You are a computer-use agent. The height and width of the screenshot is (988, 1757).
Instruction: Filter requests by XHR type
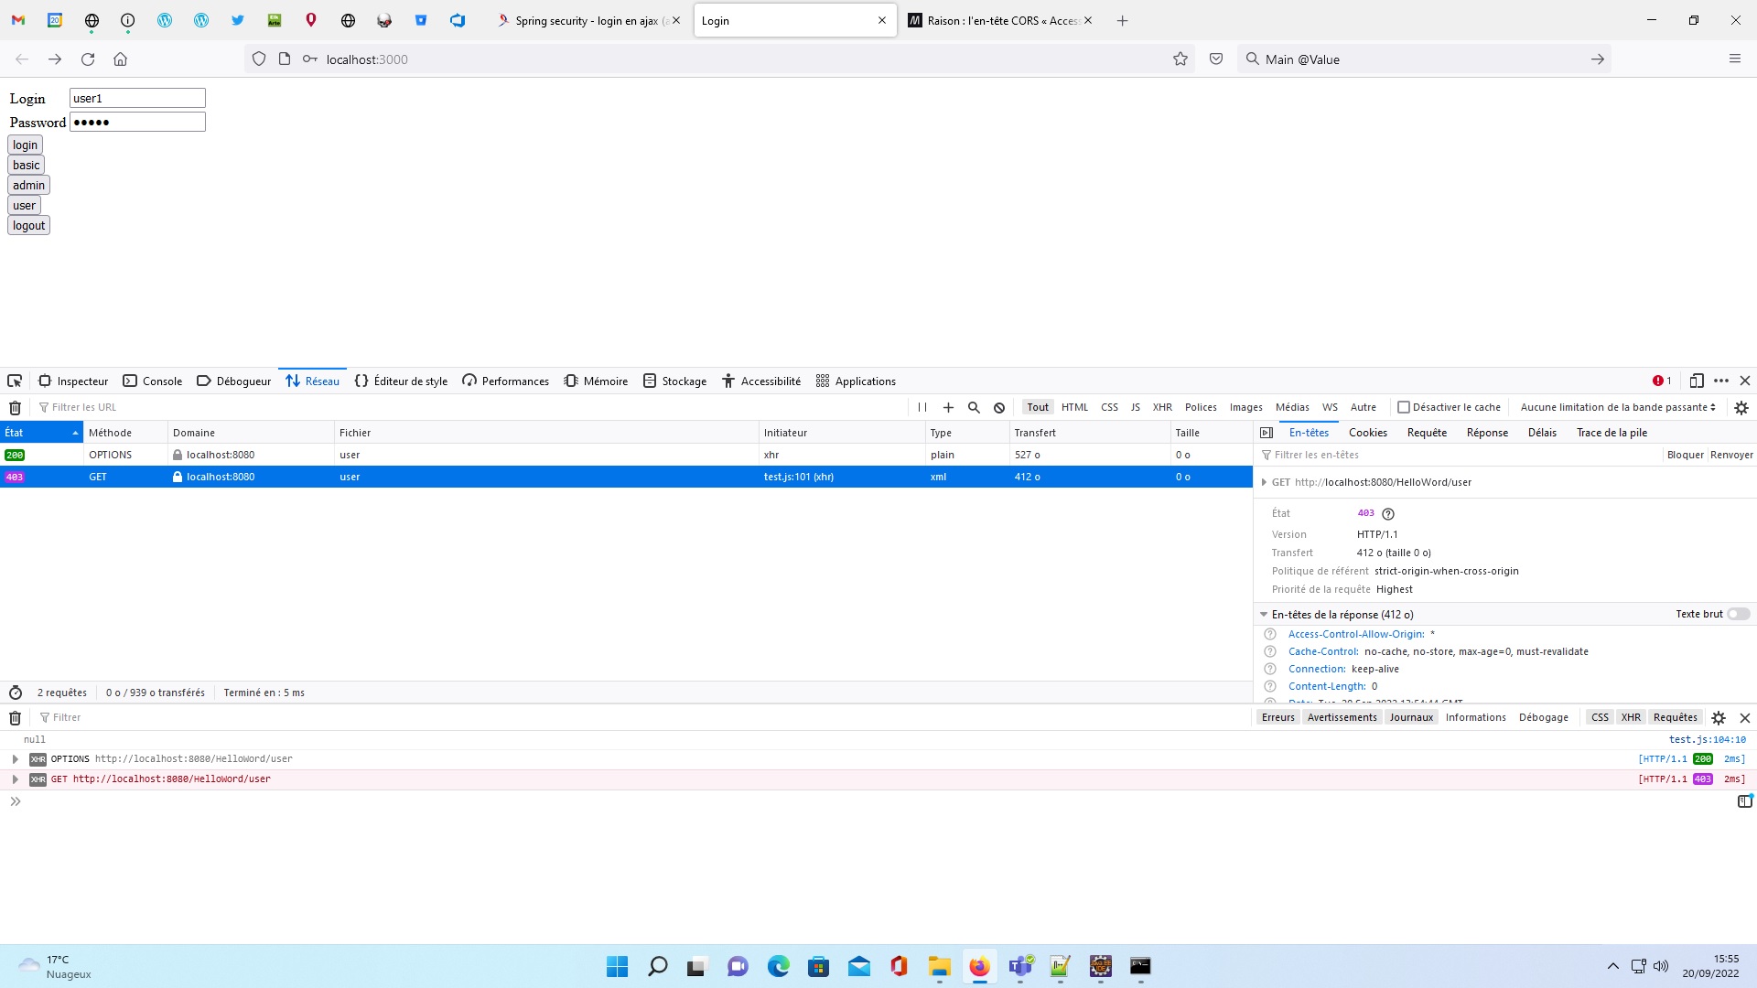point(1162,408)
